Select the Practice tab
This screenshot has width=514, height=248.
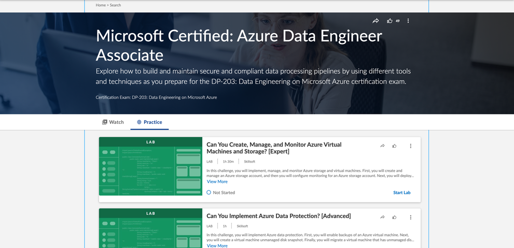(149, 122)
